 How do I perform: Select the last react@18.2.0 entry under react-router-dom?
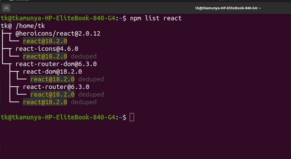pos(45,102)
